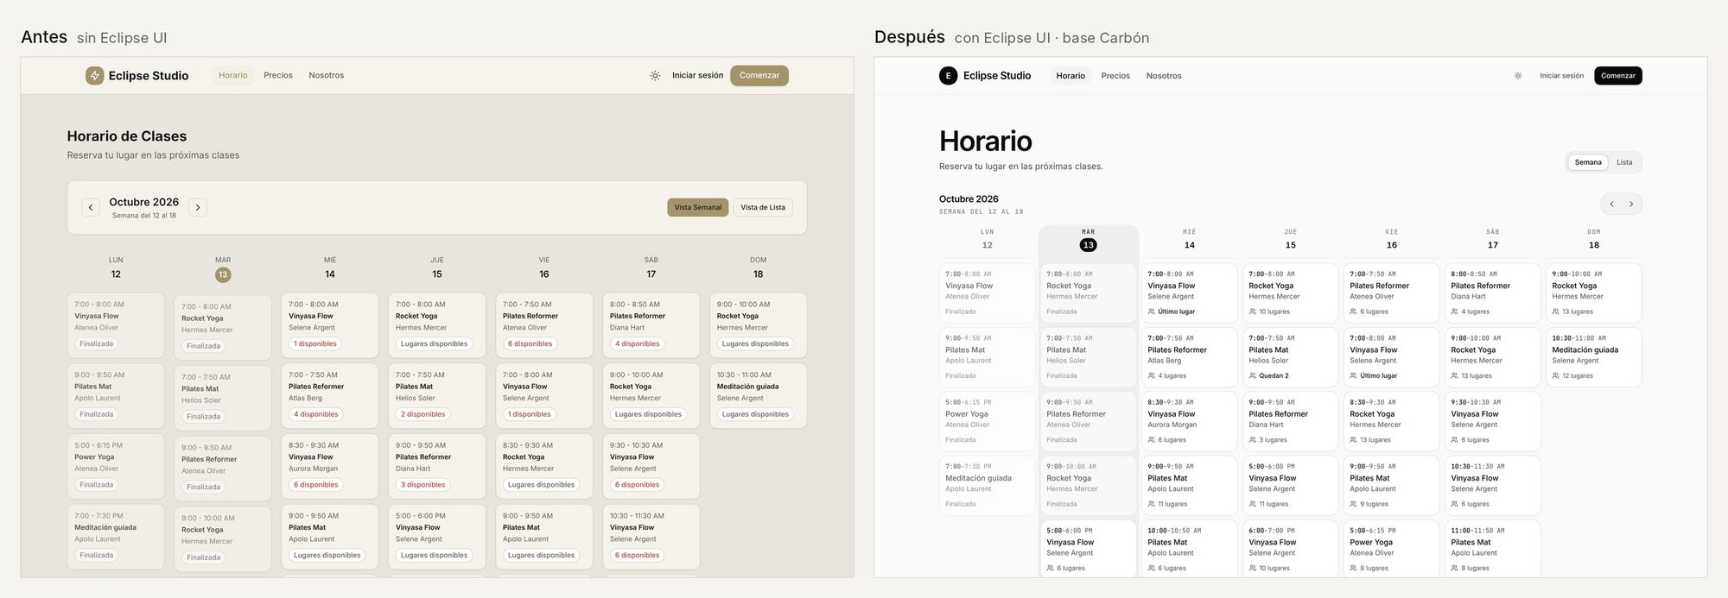The height and width of the screenshot is (598, 1728).
Task: Select Semana view in Después
Action: coord(1588,162)
